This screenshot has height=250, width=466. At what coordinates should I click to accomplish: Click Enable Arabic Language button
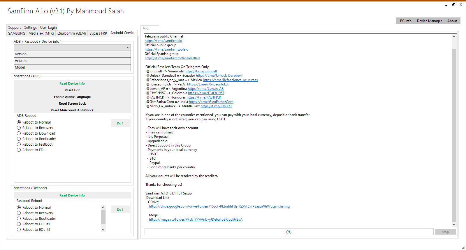coord(72,97)
